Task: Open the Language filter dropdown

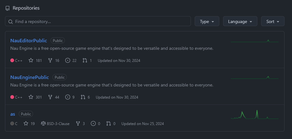Action: coord(240,21)
